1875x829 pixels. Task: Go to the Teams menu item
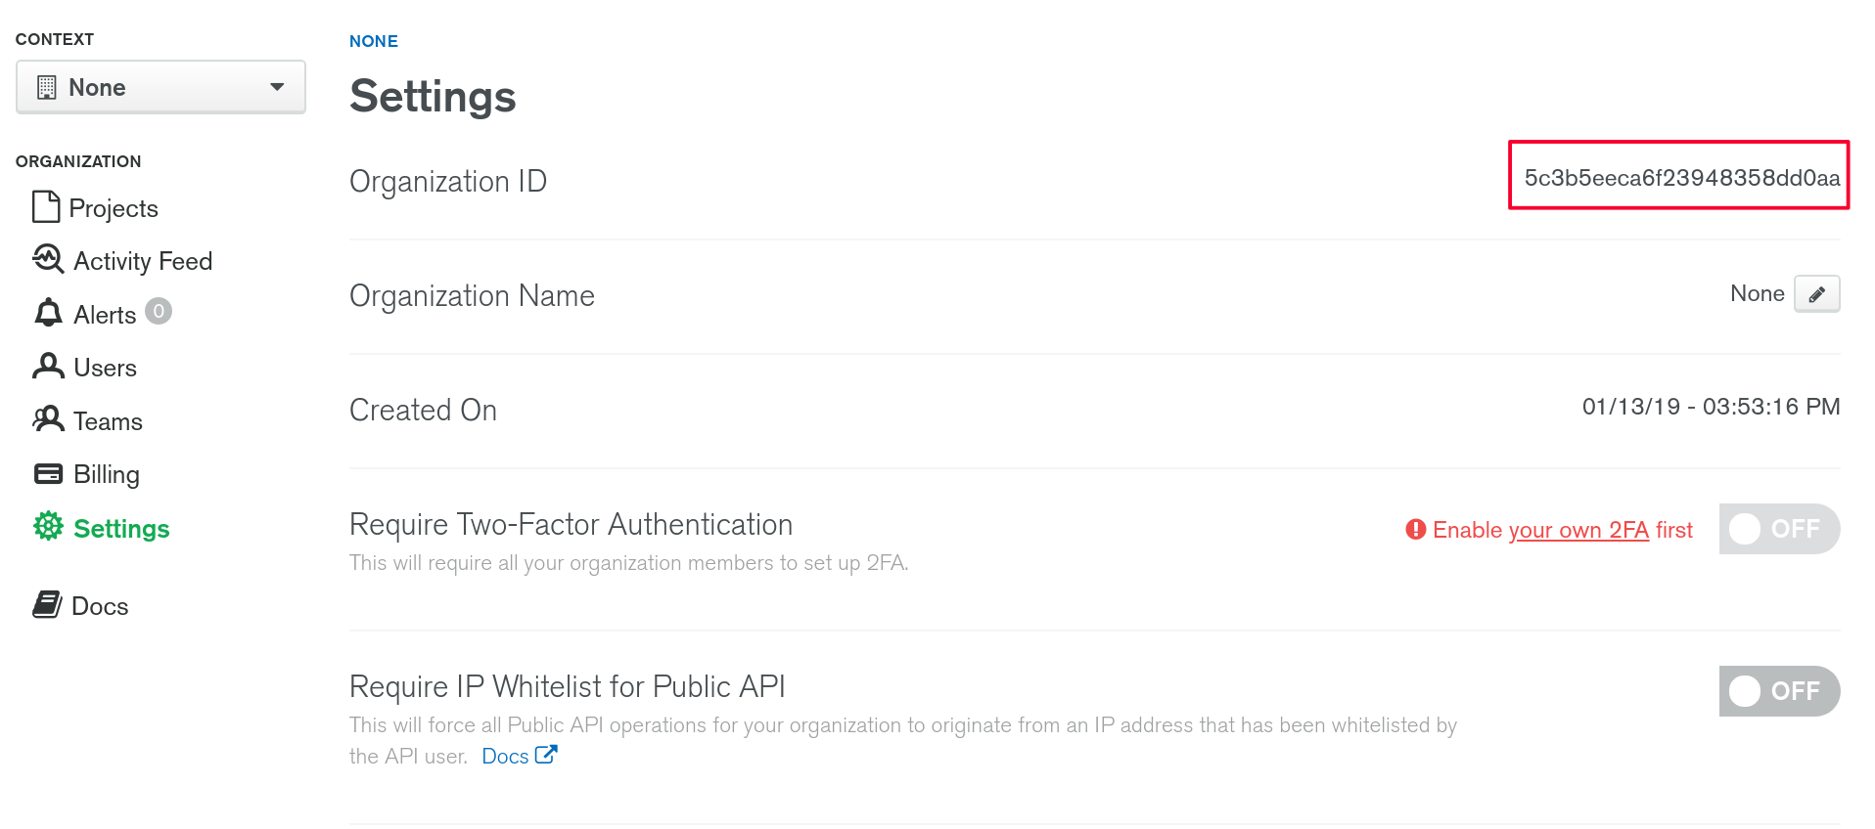point(108,421)
